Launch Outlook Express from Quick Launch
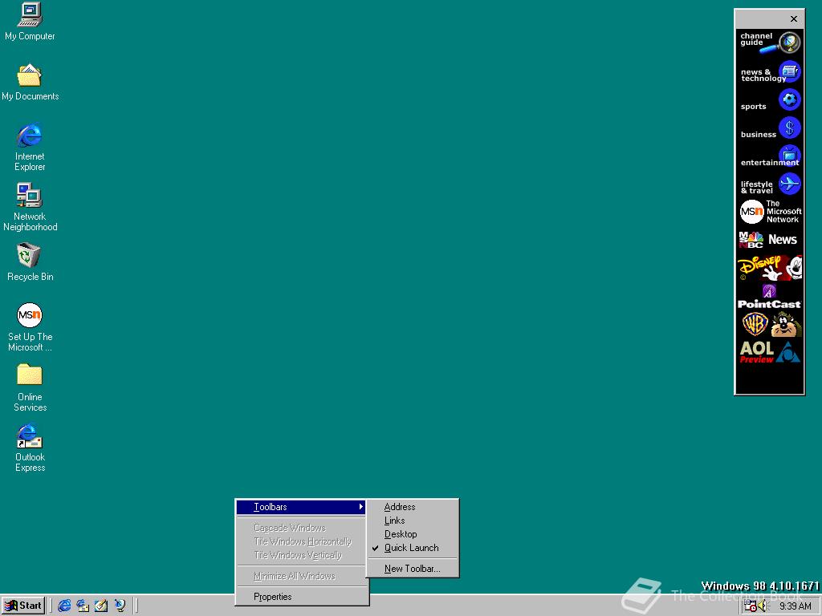 click(83, 606)
